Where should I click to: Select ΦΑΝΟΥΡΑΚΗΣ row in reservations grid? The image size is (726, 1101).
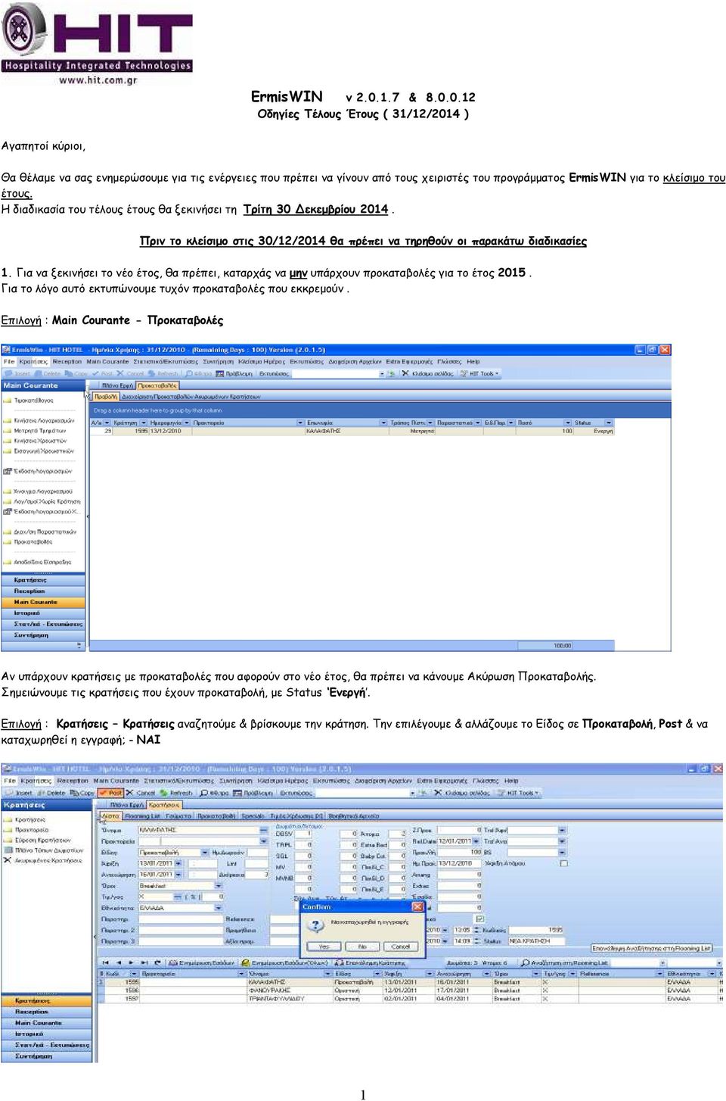[x=411, y=990]
